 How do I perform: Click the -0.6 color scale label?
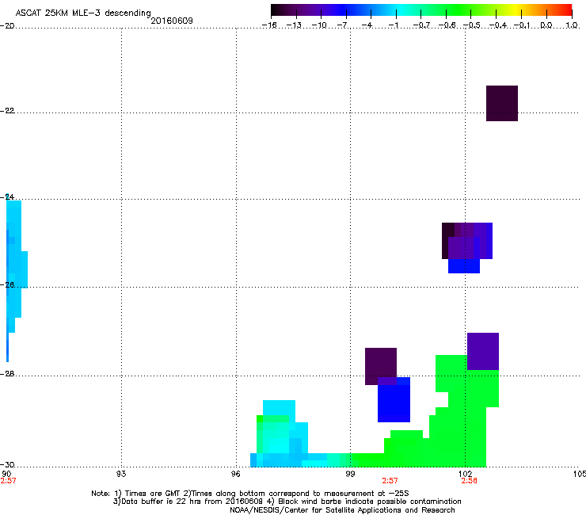click(446, 25)
